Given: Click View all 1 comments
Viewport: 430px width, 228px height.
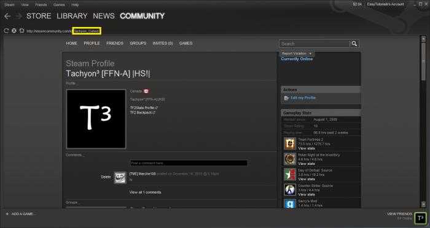Looking at the screenshot, I should pos(146,192).
